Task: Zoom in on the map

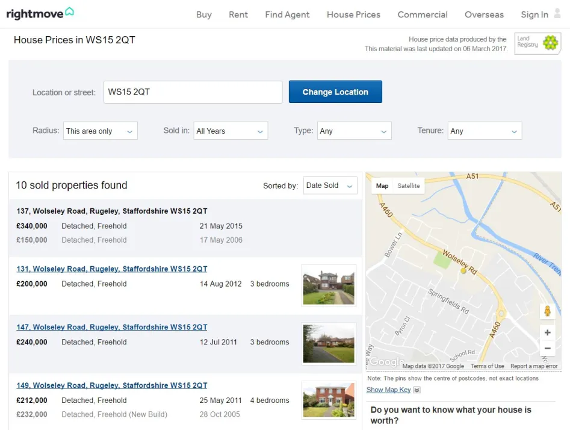Action: point(547,332)
